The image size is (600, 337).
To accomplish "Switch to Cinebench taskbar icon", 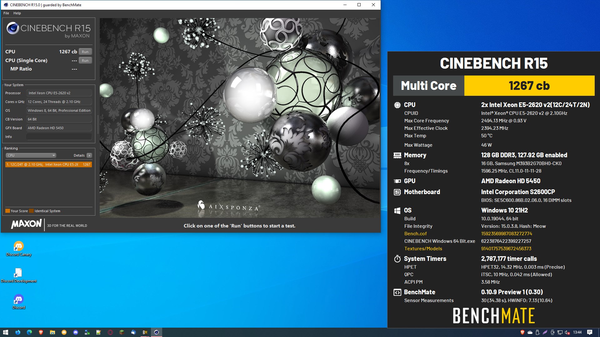I will point(157,332).
